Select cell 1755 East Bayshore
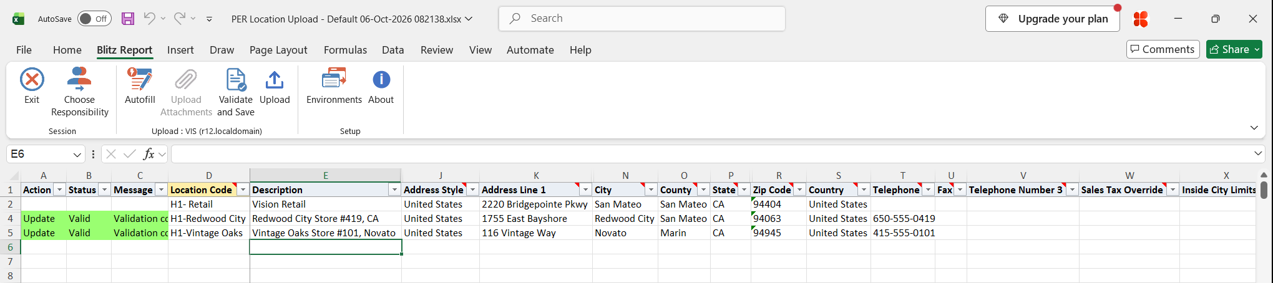 (536, 219)
